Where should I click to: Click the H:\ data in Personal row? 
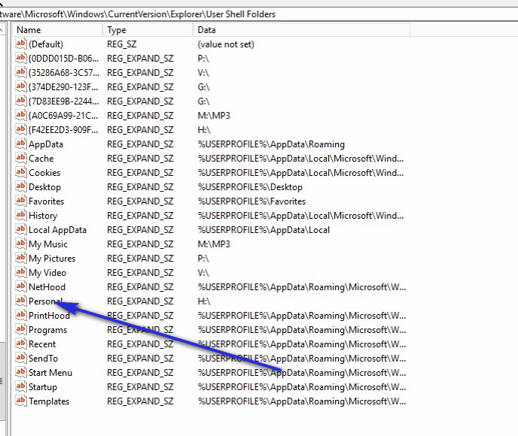click(x=204, y=301)
